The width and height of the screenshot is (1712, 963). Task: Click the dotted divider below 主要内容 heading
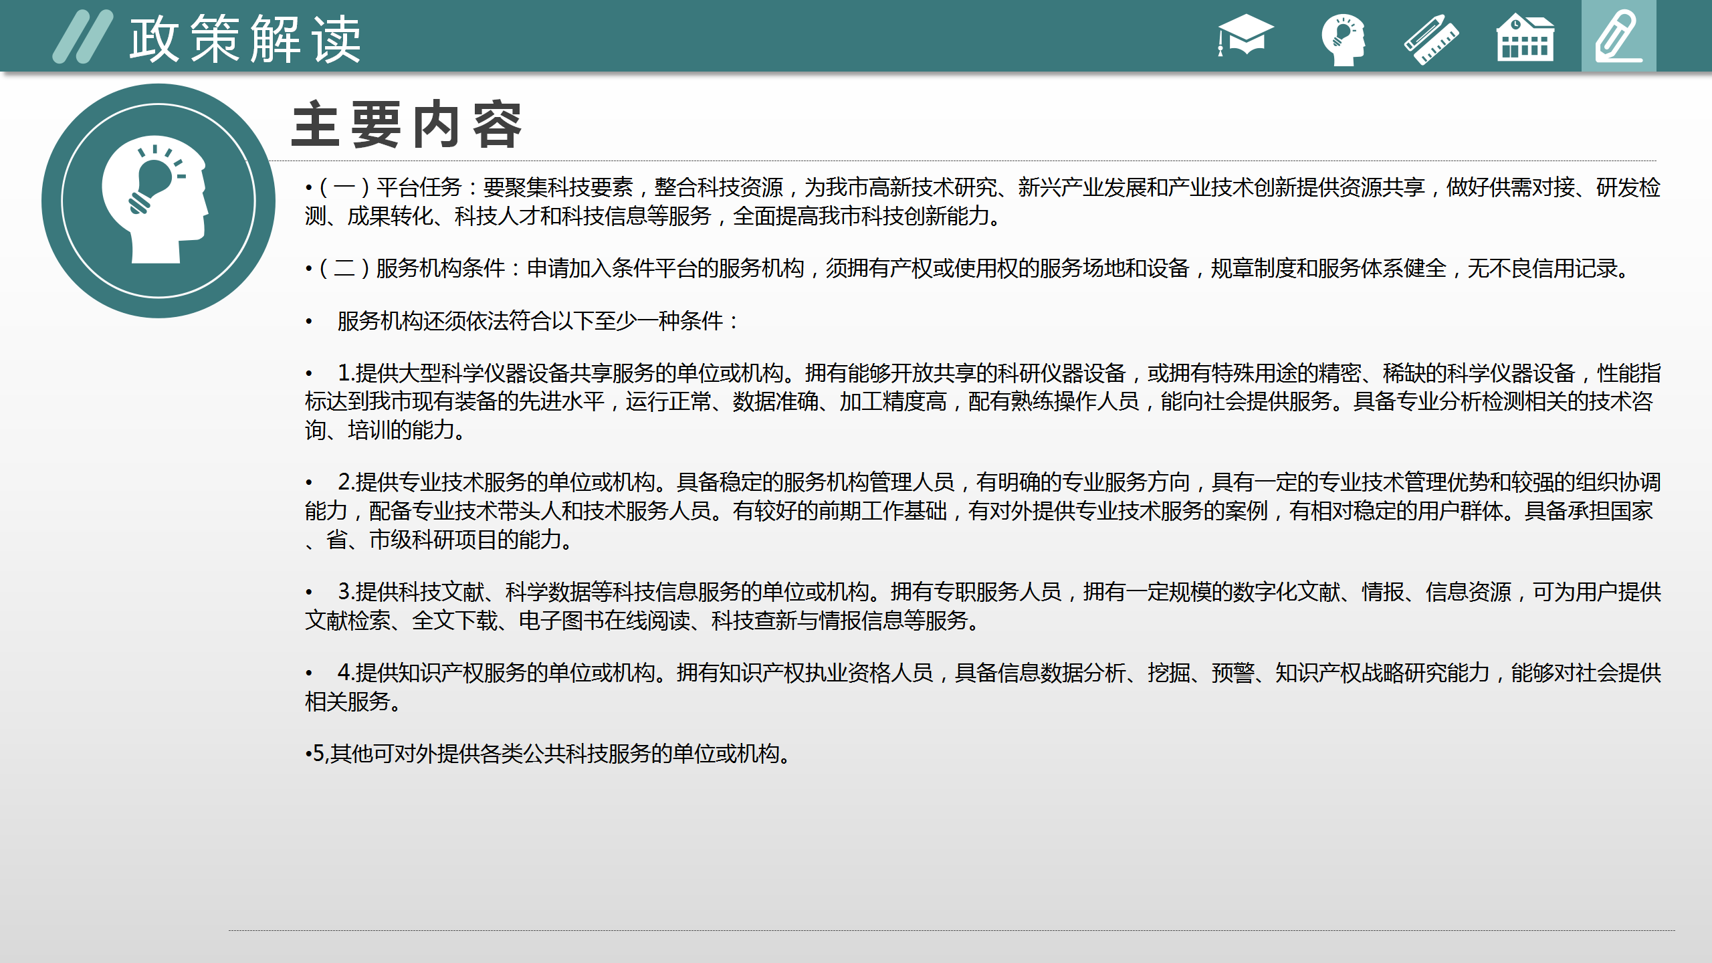coord(963,161)
